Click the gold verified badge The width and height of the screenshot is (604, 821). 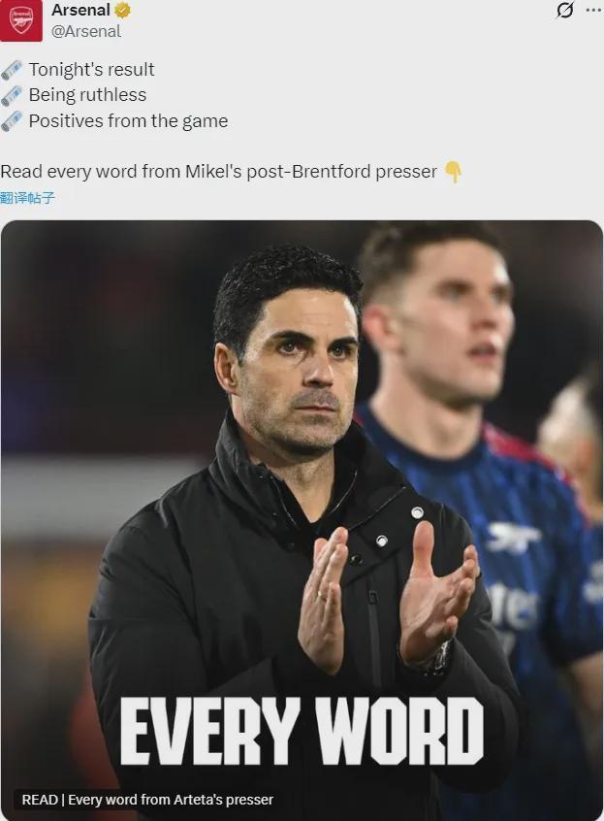(x=123, y=11)
